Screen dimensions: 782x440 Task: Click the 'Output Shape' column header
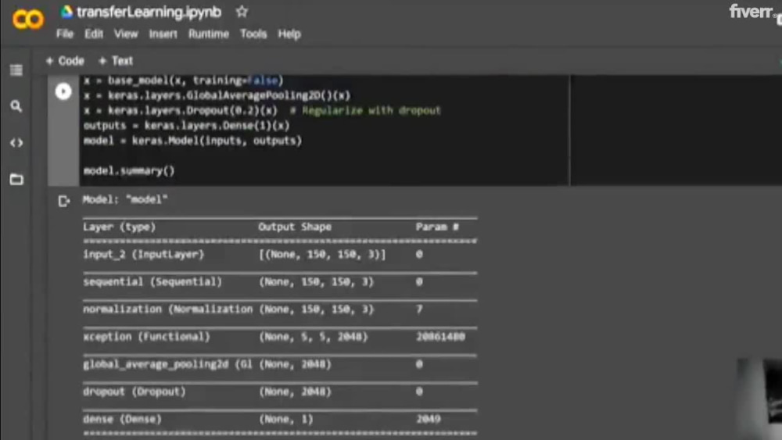295,227
